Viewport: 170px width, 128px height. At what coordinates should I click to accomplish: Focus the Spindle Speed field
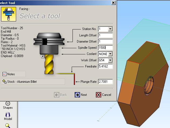pyautogui.click(x=105, y=48)
